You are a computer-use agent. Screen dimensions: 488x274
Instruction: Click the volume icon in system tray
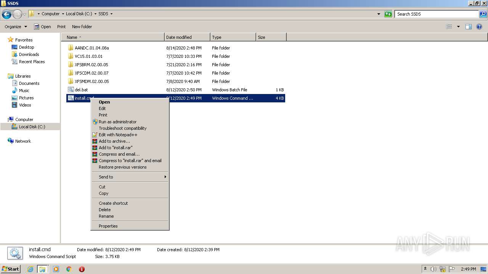[x=433, y=269]
